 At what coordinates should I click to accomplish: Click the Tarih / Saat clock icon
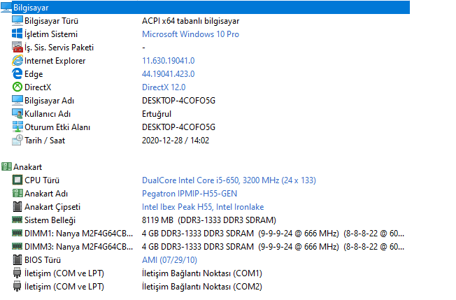(x=17, y=140)
